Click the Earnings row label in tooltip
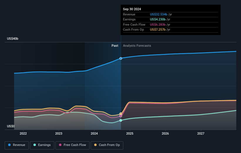This screenshot has width=241, height=153. (129, 19)
